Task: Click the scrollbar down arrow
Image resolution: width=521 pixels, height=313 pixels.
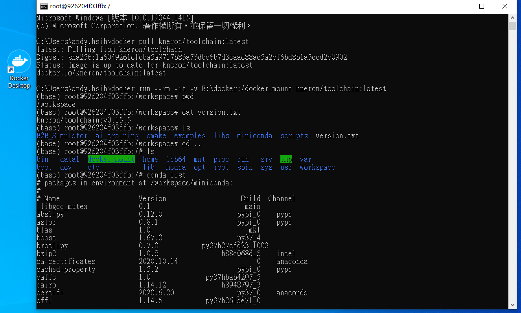Action: (512, 305)
